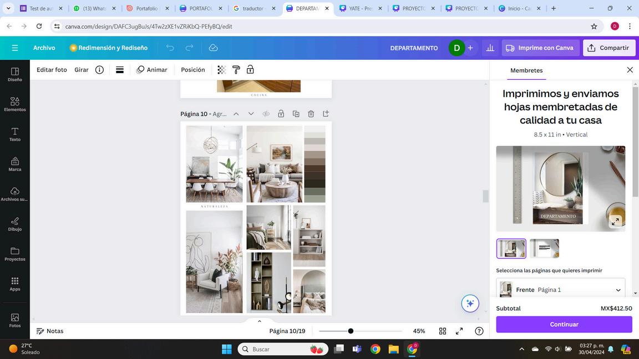Open the Animar option

(152, 70)
